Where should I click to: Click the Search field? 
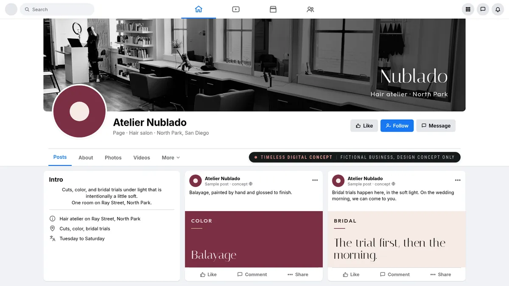coord(57,9)
